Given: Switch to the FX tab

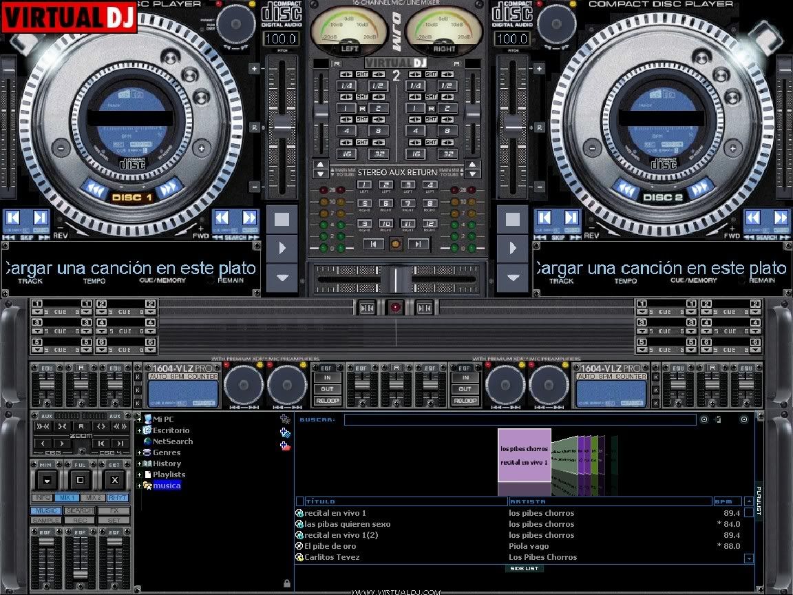Looking at the screenshot, I should pyautogui.click(x=114, y=510).
